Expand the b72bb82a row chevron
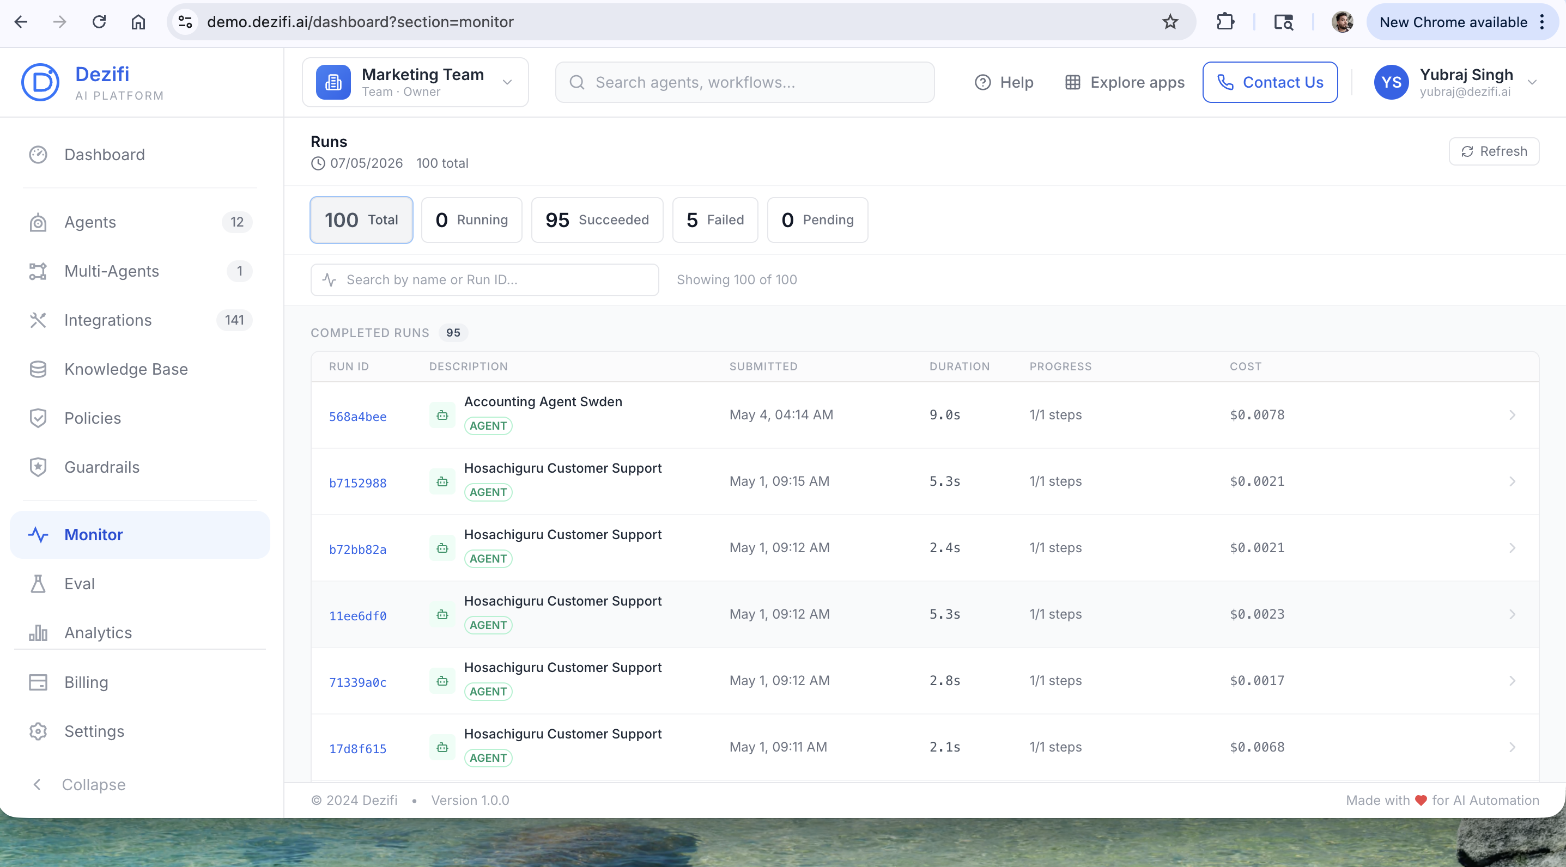1566x867 pixels. click(1512, 548)
